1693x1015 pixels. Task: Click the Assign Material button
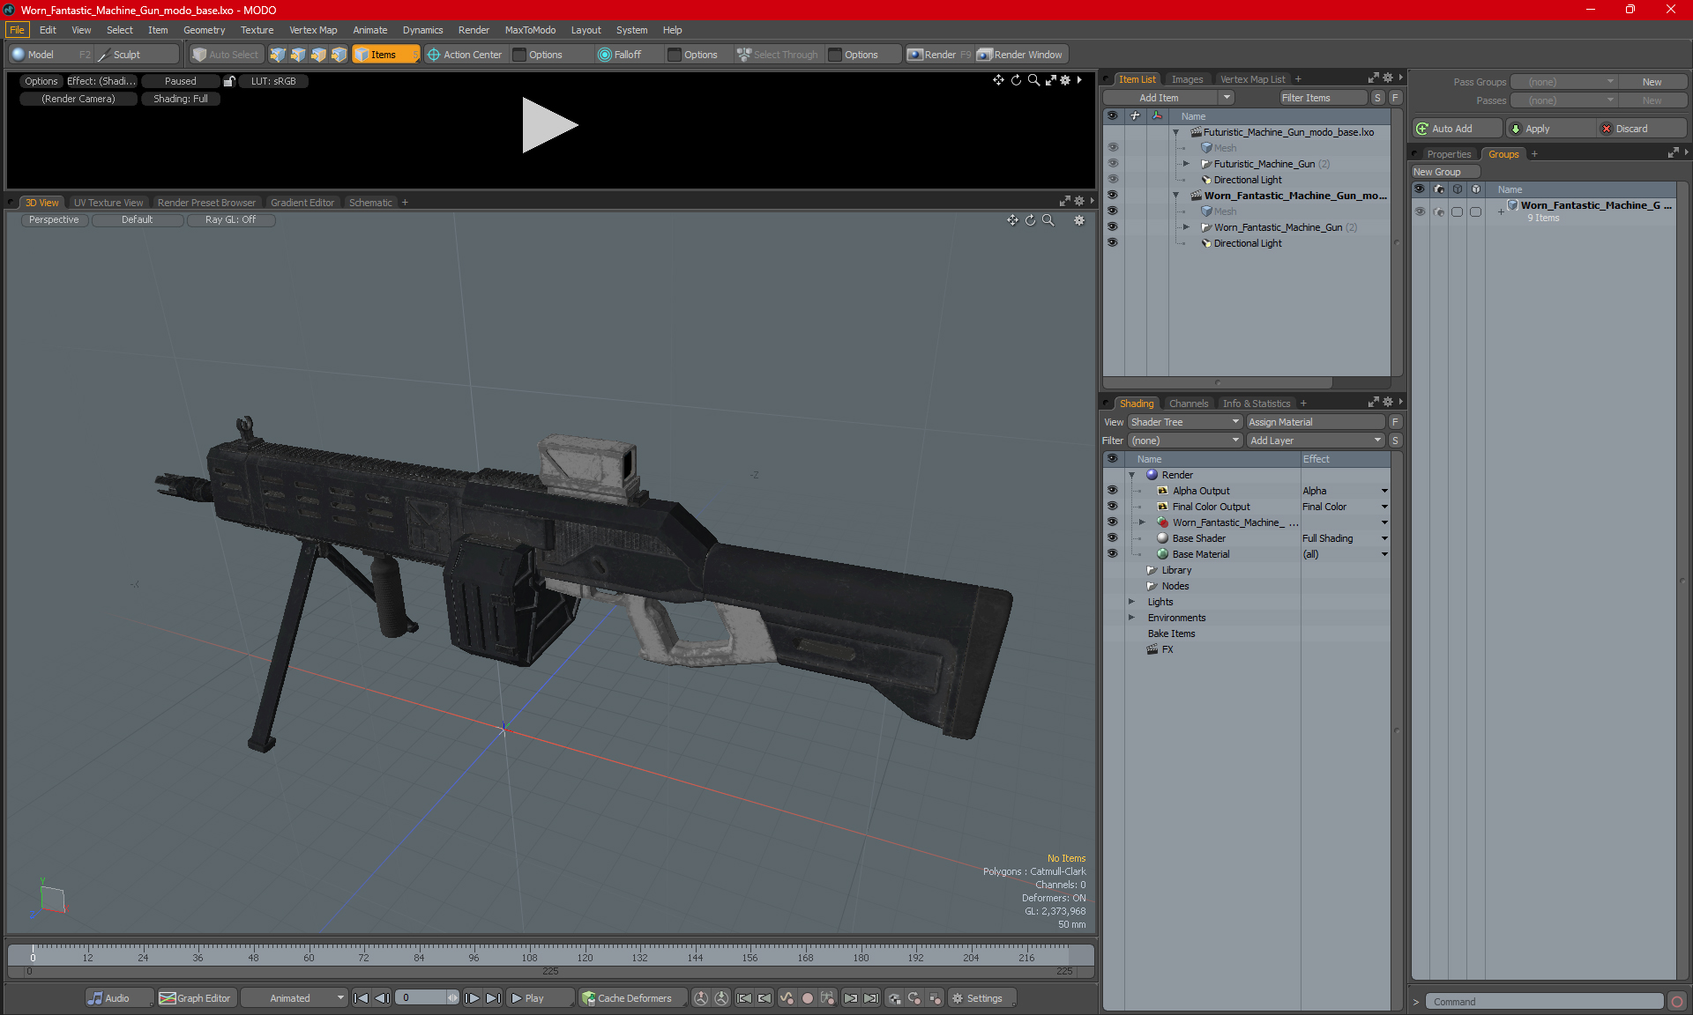click(x=1316, y=422)
